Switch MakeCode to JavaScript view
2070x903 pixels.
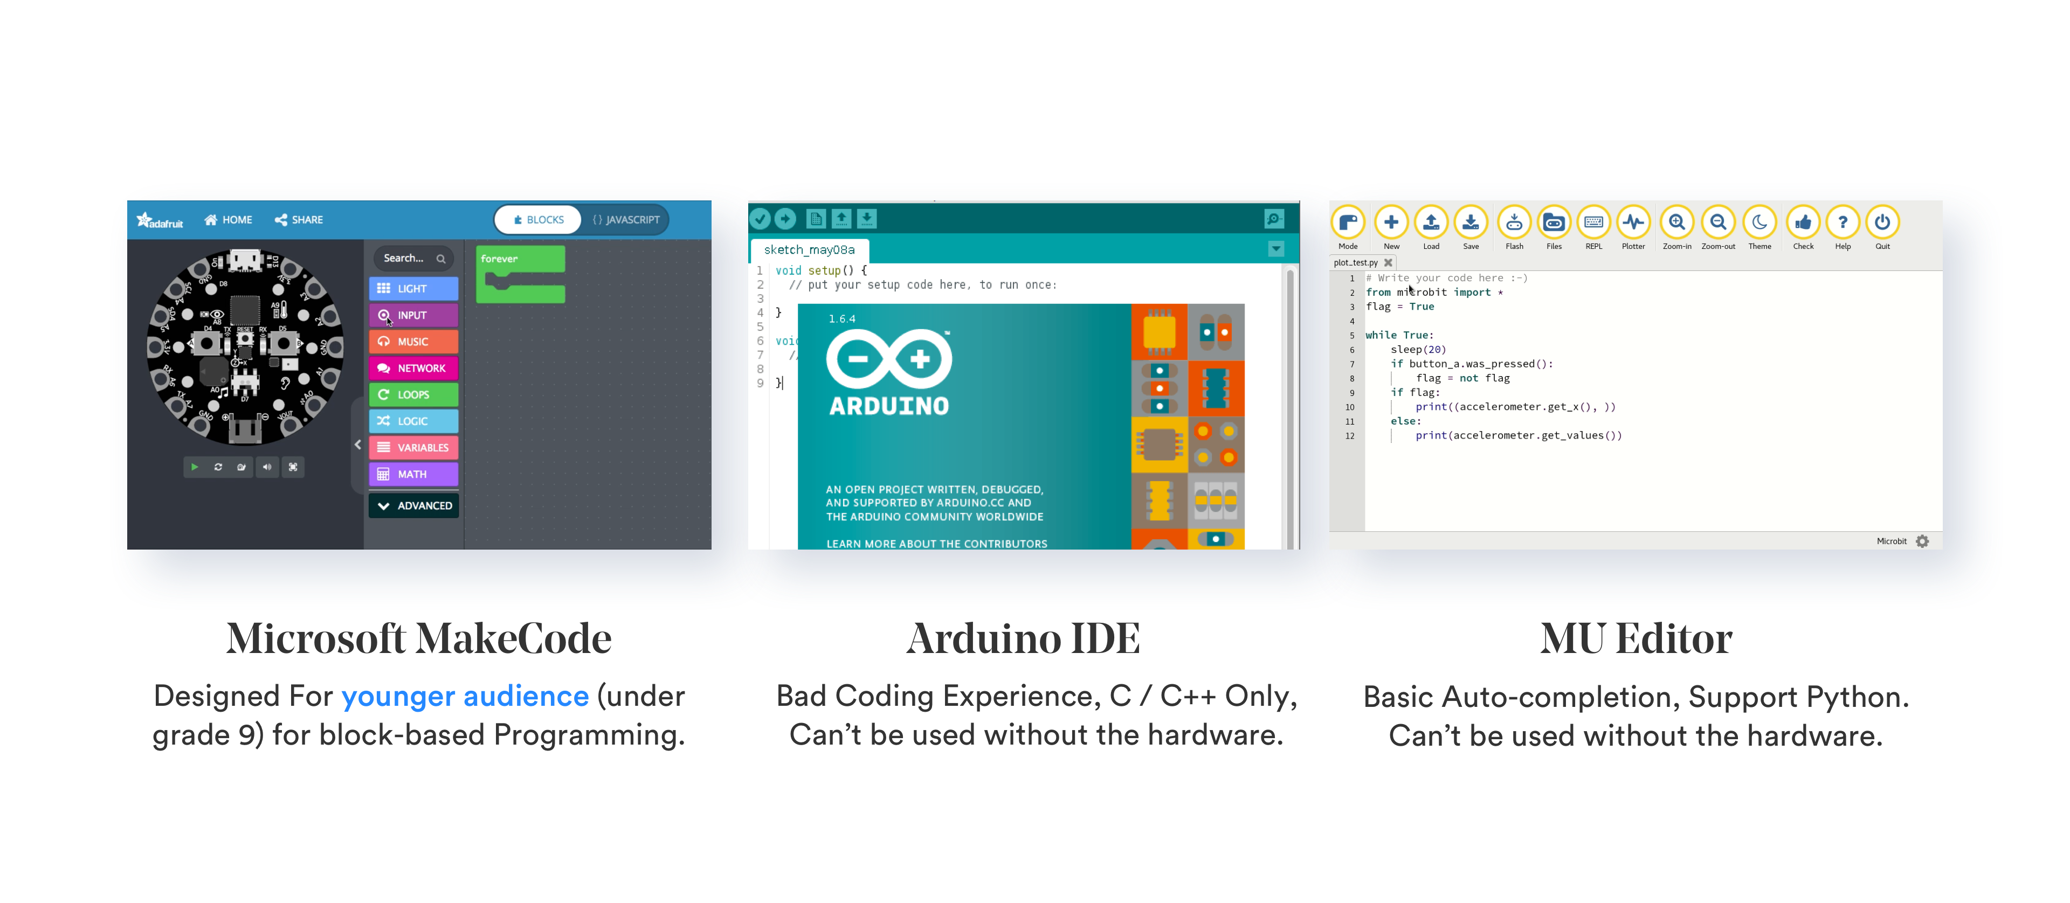click(x=626, y=220)
